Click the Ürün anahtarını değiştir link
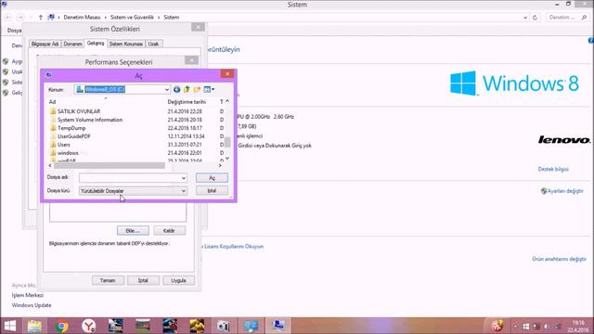The width and height of the screenshot is (594, 334). [x=559, y=259]
